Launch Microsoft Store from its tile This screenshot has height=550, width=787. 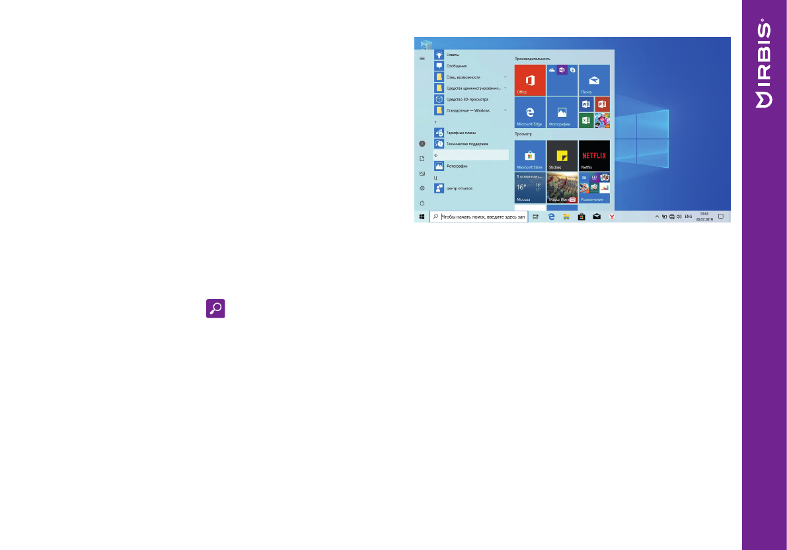click(x=529, y=156)
